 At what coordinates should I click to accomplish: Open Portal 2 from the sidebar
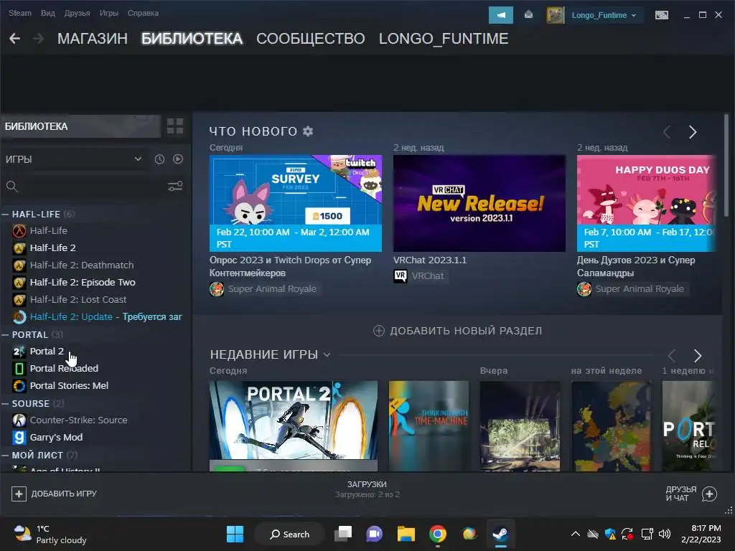point(47,351)
